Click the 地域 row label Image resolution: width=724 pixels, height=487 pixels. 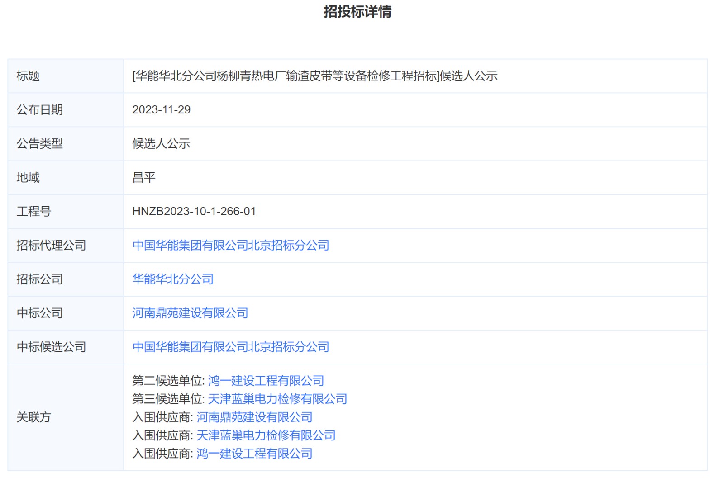(28, 178)
